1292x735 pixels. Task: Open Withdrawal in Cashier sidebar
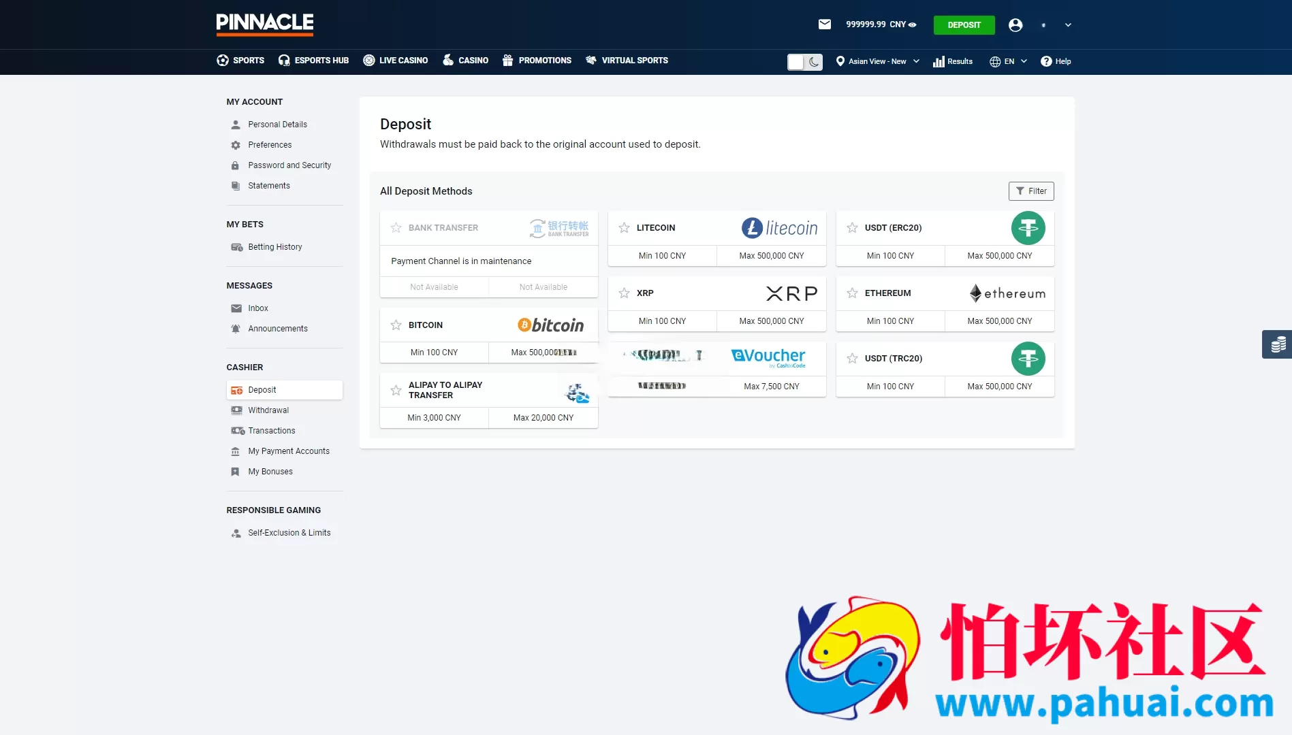tap(268, 410)
